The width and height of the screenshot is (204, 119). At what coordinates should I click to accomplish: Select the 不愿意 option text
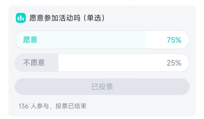point(34,63)
